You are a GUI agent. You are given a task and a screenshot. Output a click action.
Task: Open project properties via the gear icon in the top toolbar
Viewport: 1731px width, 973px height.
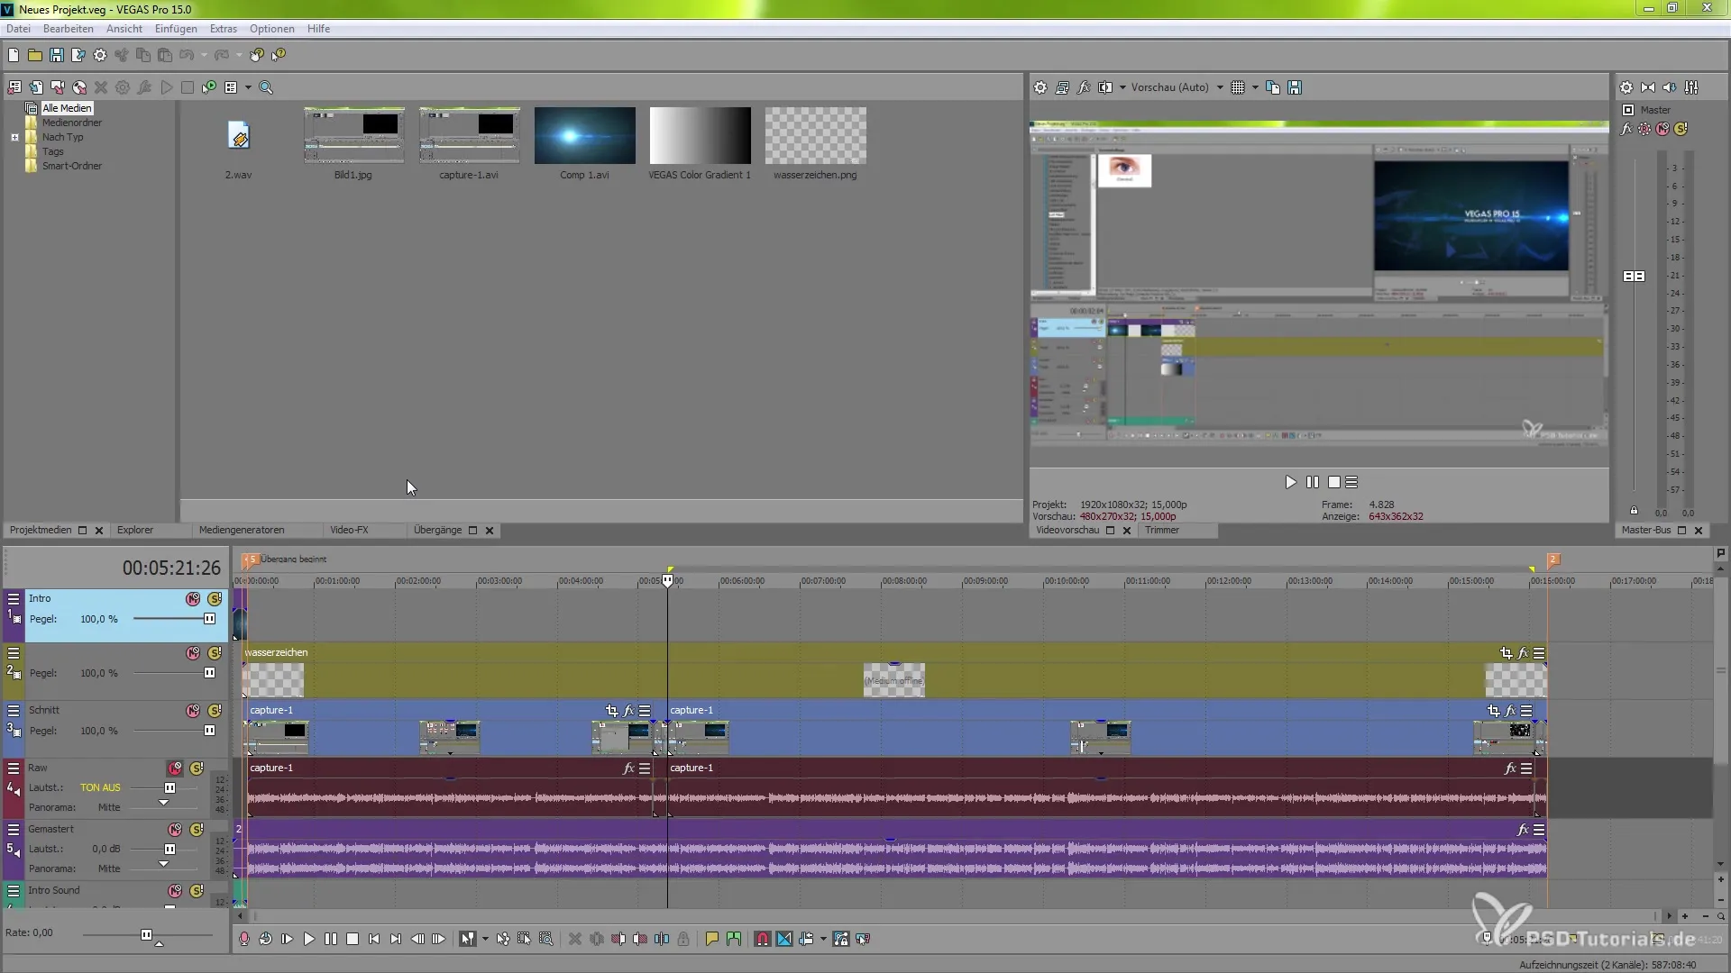click(x=100, y=55)
